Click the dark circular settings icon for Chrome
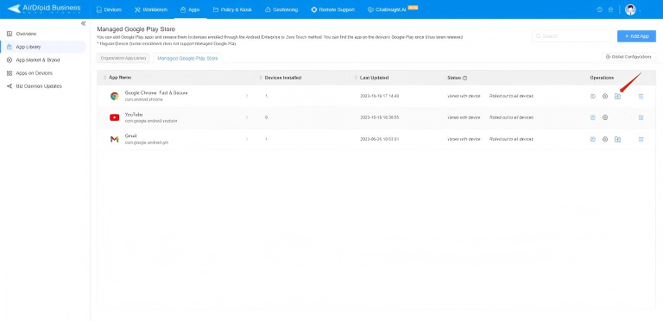Viewport: 663px width, 321px height. point(605,97)
